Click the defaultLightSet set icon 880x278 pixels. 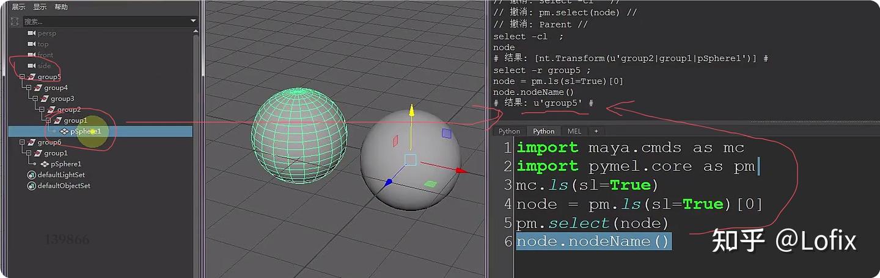[32, 175]
